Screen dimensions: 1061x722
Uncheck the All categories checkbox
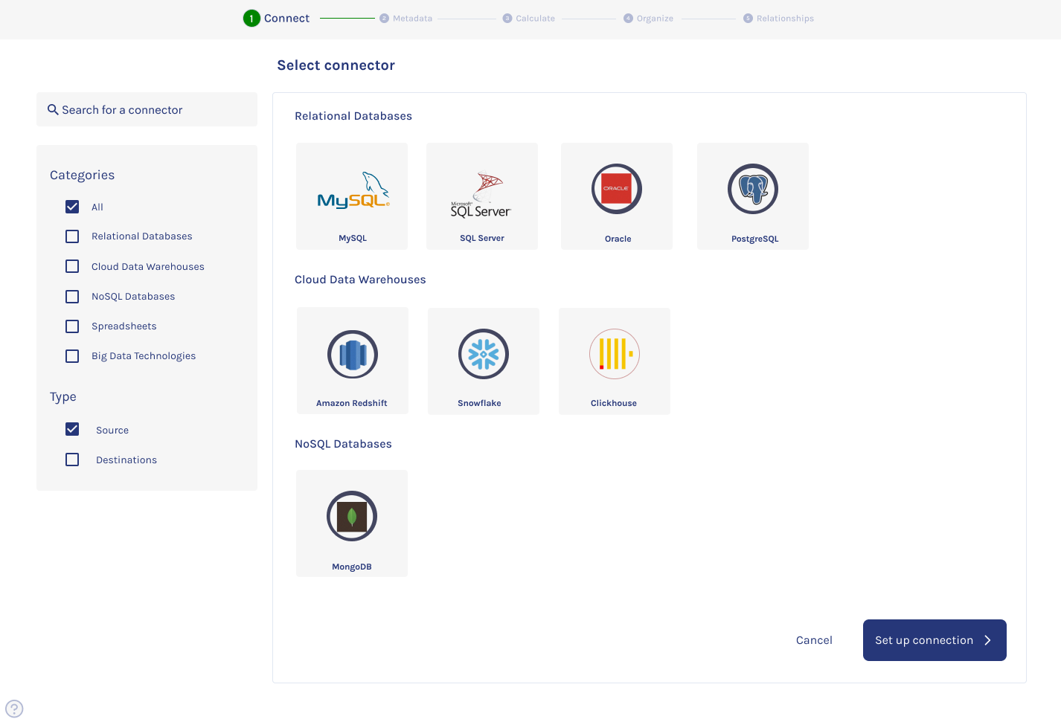click(72, 207)
